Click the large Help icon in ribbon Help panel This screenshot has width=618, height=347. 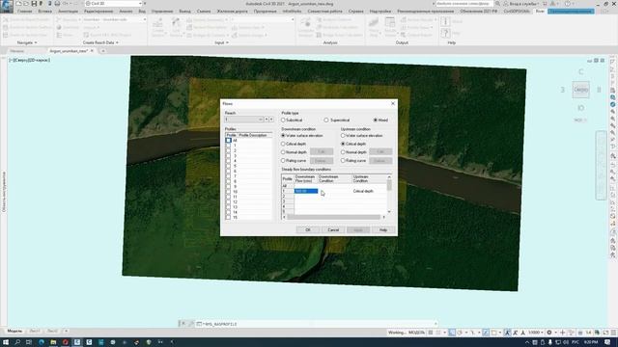[x=445, y=34]
